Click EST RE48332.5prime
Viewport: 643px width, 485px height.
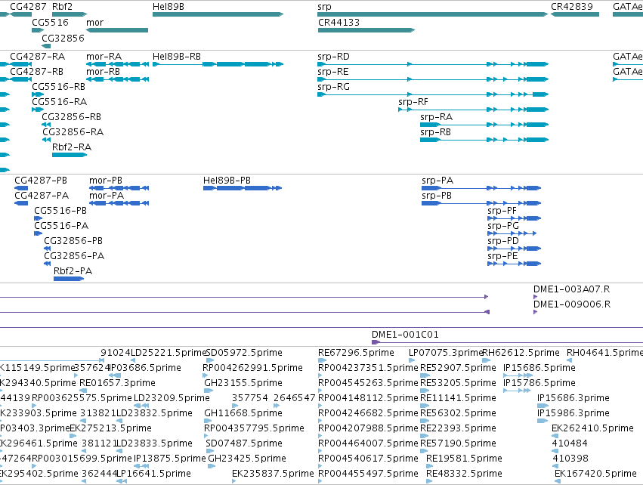[464, 474]
